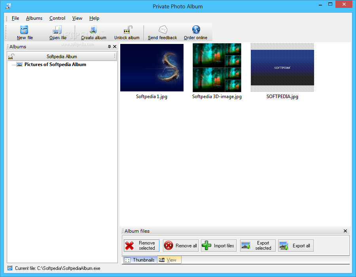356x277 pixels.
Task: Open the File menu
Action: point(15,18)
